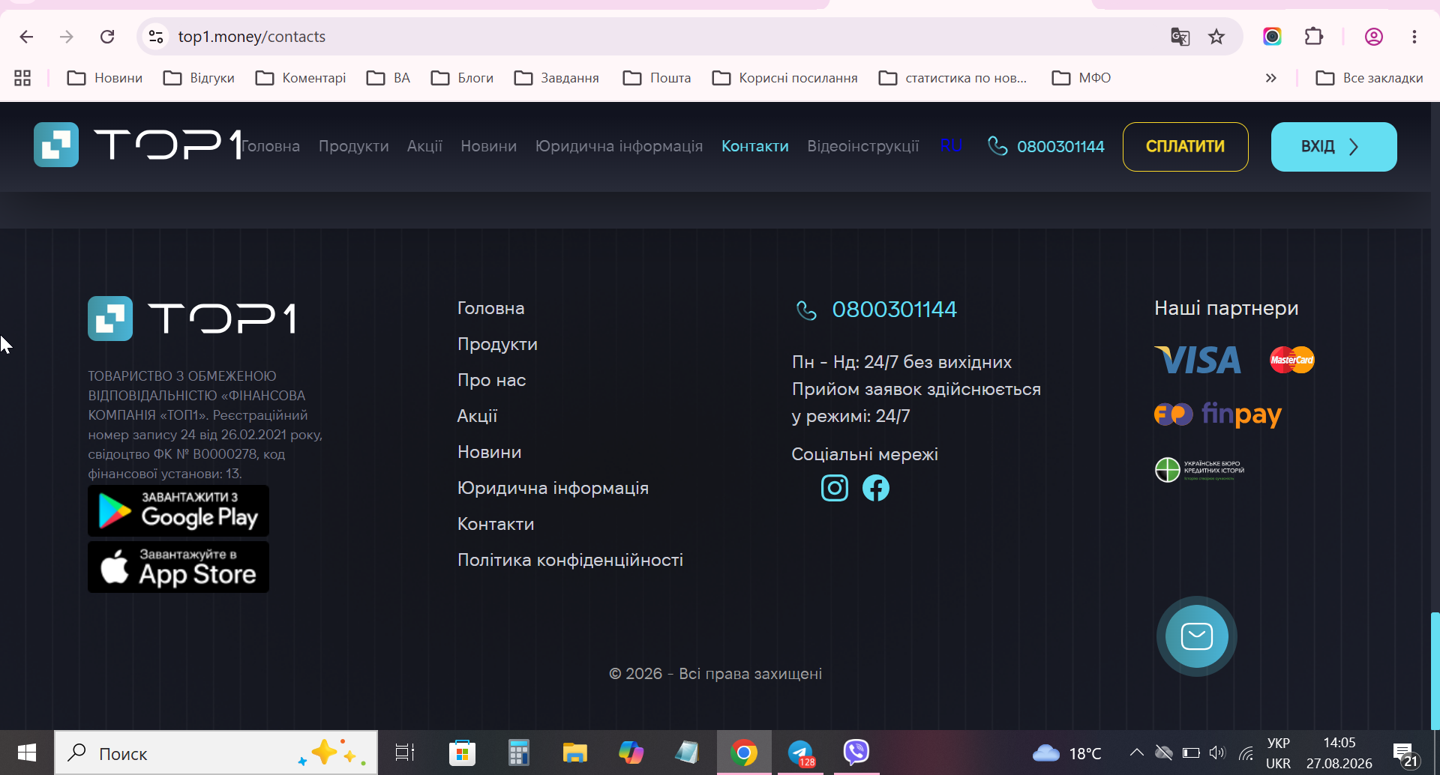Click the page vertical scrollbar thumb
1440x775 pixels.
tap(1435, 671)
